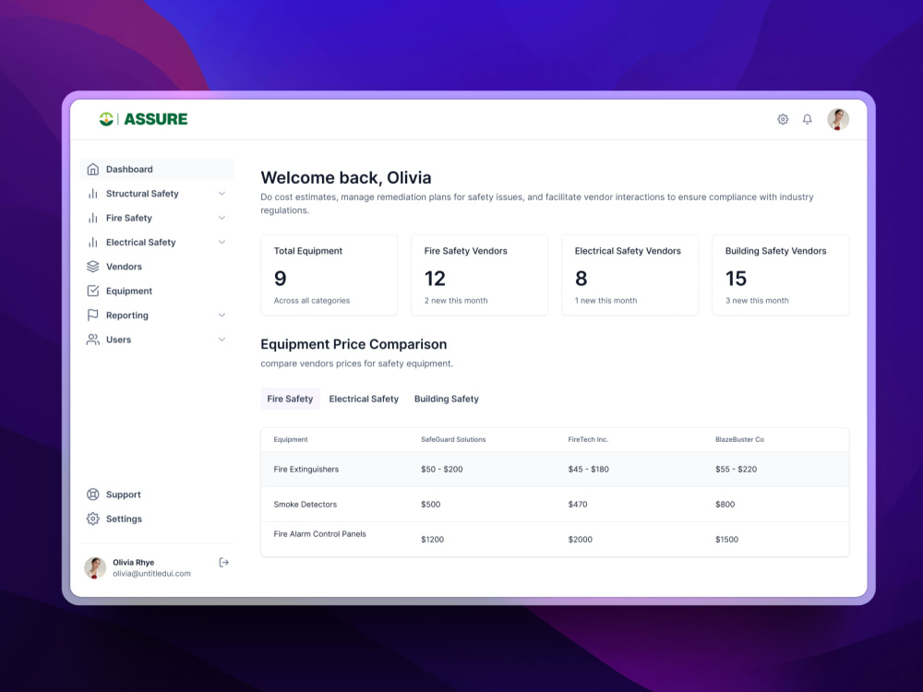Click the Electrical Safety bar-chart icon
Image resolution: width=923 pixels, height=692 pixels.
tap(93, 243)
